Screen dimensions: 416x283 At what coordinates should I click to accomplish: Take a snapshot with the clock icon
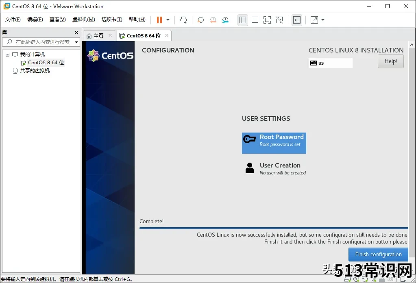click(x=200, y=20)
